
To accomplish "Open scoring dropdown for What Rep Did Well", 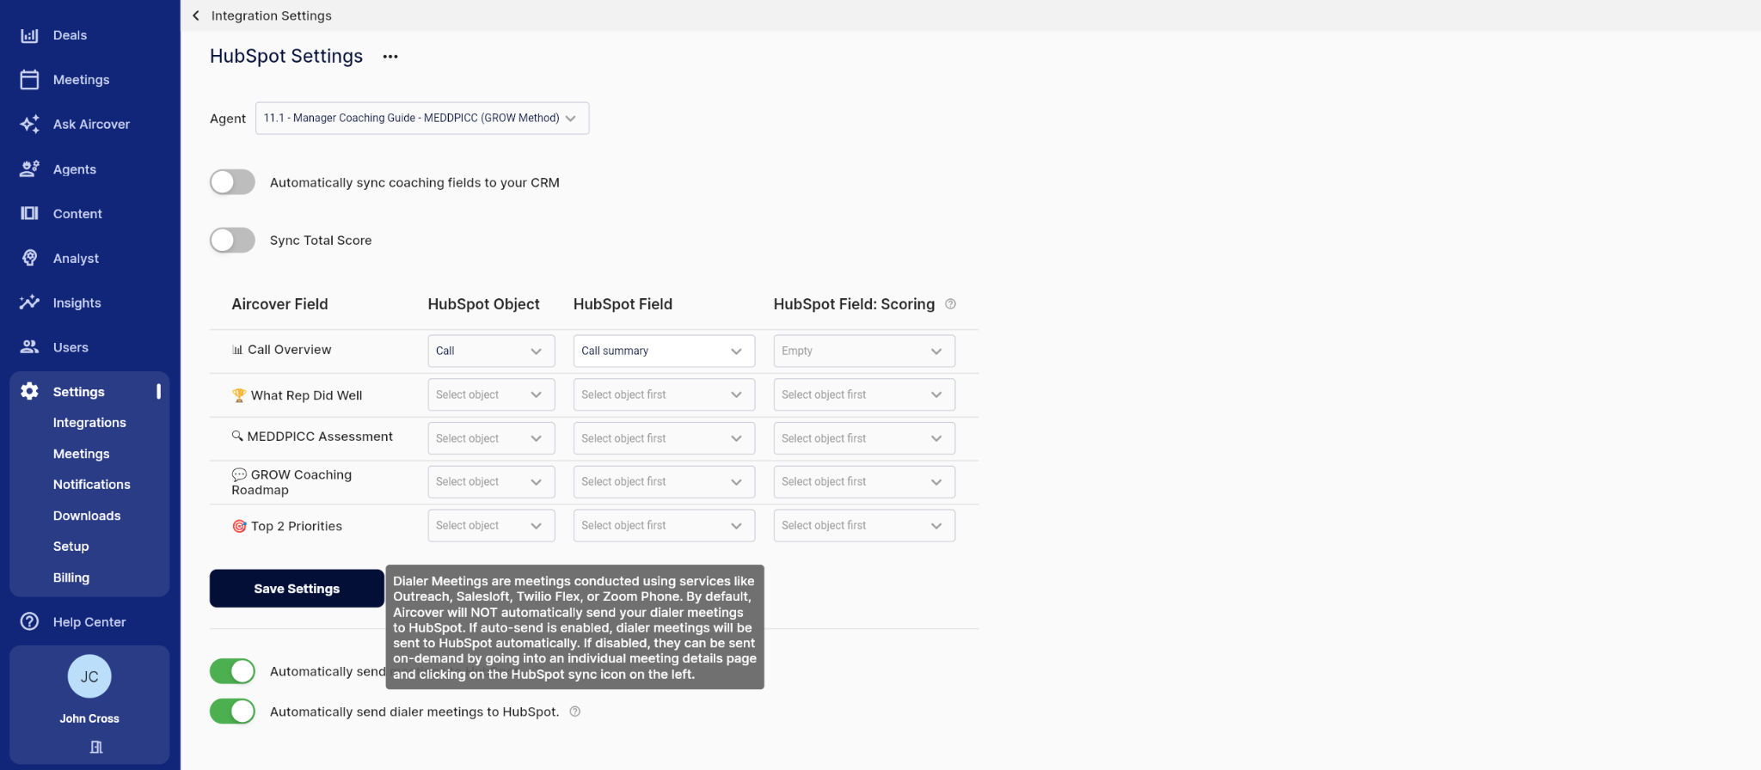I will [864, 394].
